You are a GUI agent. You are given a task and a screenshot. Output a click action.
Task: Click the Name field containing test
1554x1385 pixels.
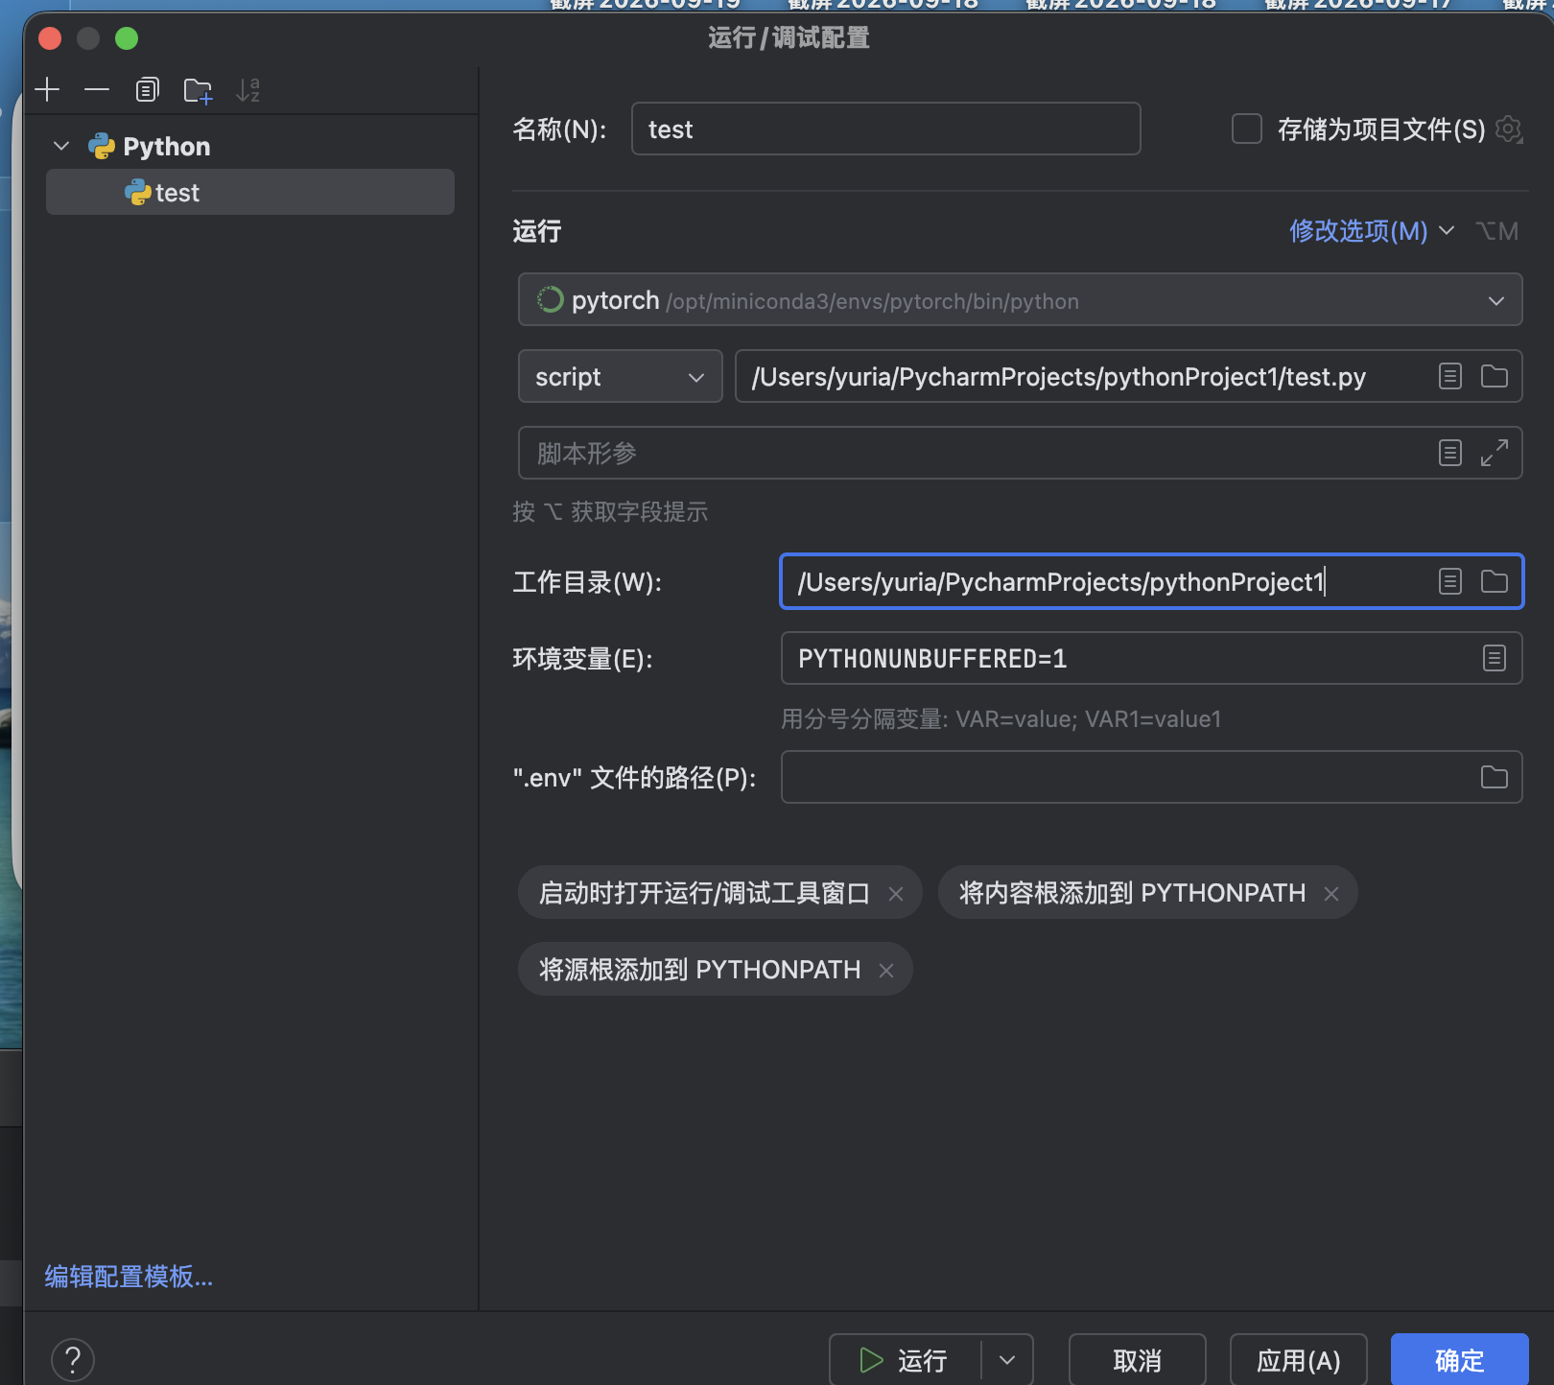[x=885, y=129]
